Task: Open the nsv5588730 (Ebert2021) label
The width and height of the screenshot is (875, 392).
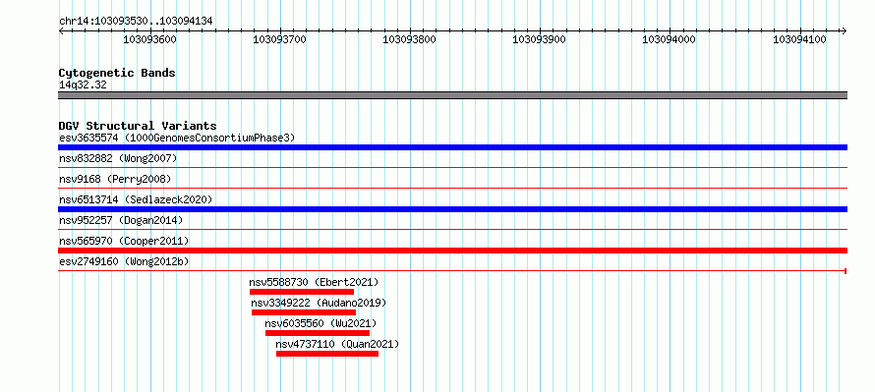Action: point(314,282)
